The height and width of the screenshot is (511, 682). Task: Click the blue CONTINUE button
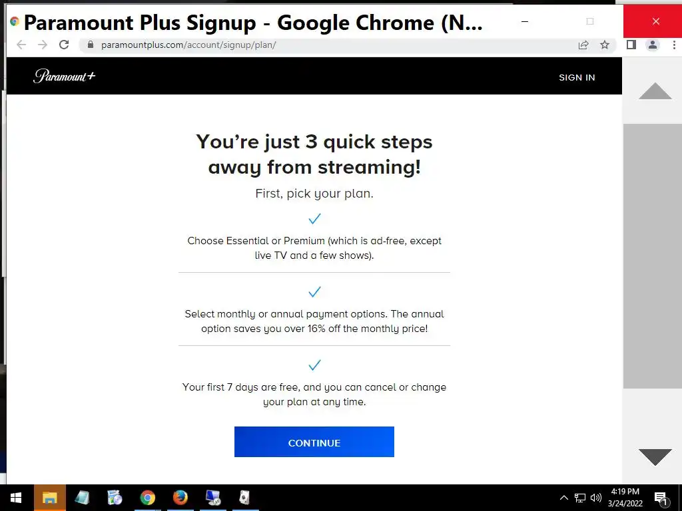click(314, 442)
